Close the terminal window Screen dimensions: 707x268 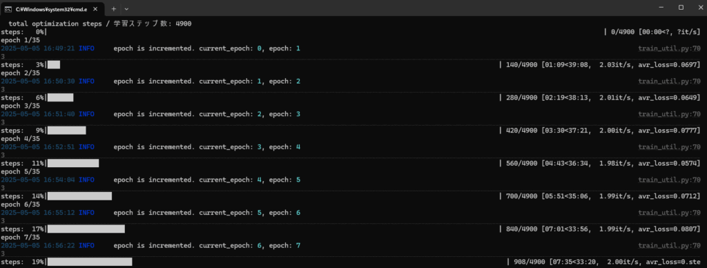point(699,7)
